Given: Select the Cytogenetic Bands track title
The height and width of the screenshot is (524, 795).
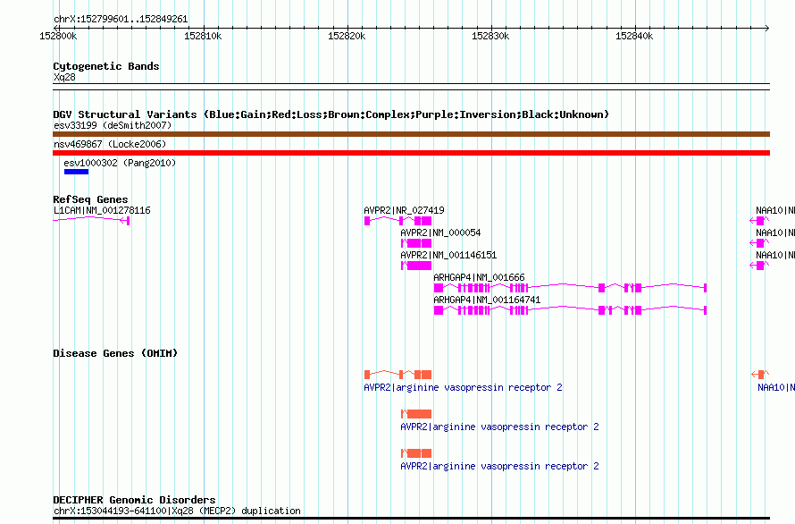Looking at the screenshot, I should click(x=106, y=66).
